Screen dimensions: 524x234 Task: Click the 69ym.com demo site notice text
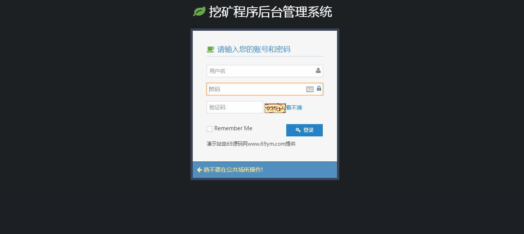[x=251, y=144]
